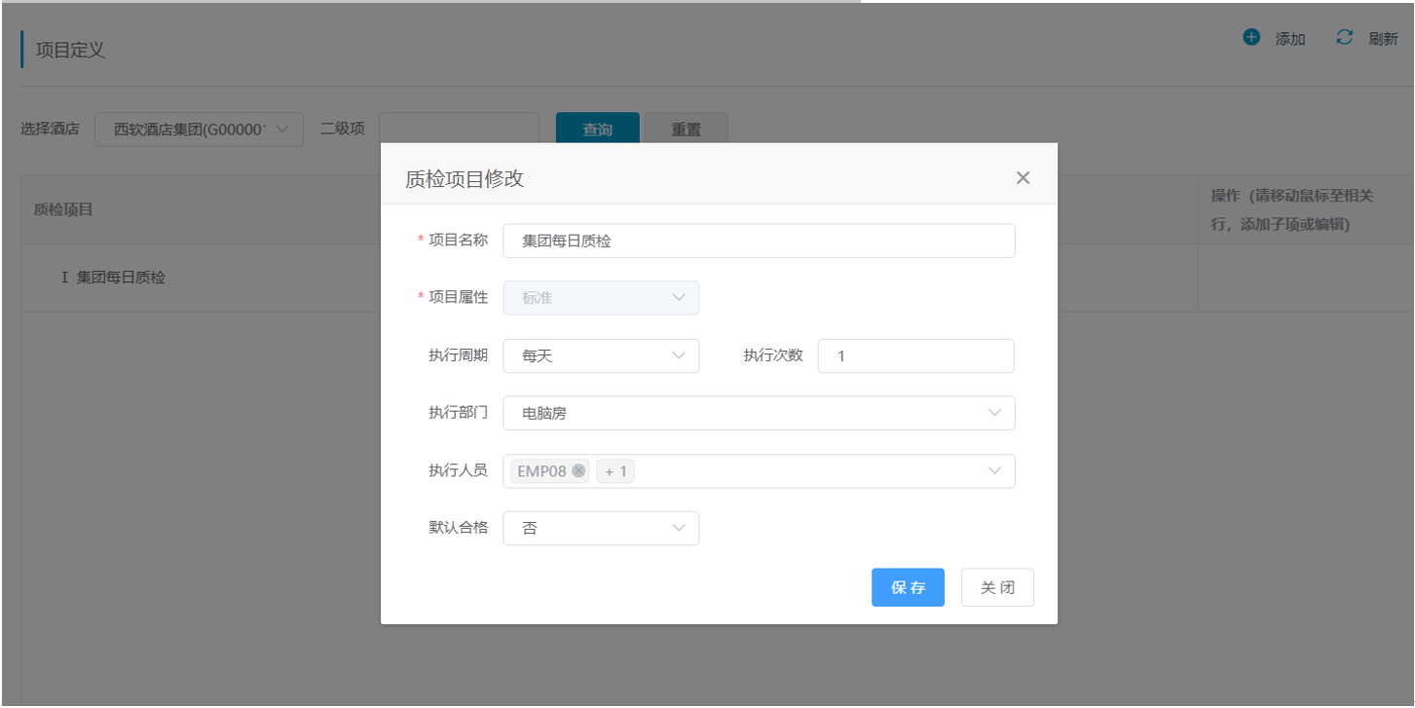The height and width of the screenshot is (708, 1415).
Task: Click the 质检项目 column header
Action: coord(63,209)
